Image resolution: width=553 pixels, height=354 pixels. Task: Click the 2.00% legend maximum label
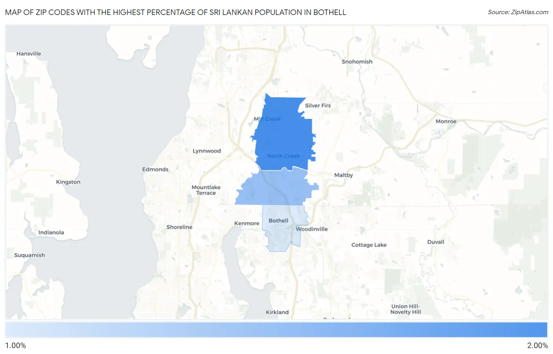pyautogui.click(x=537, y=345)
